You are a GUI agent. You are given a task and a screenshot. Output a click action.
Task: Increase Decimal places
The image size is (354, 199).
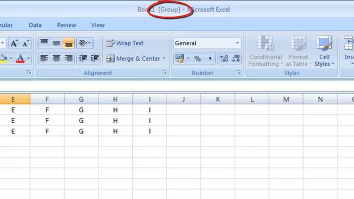224,59
